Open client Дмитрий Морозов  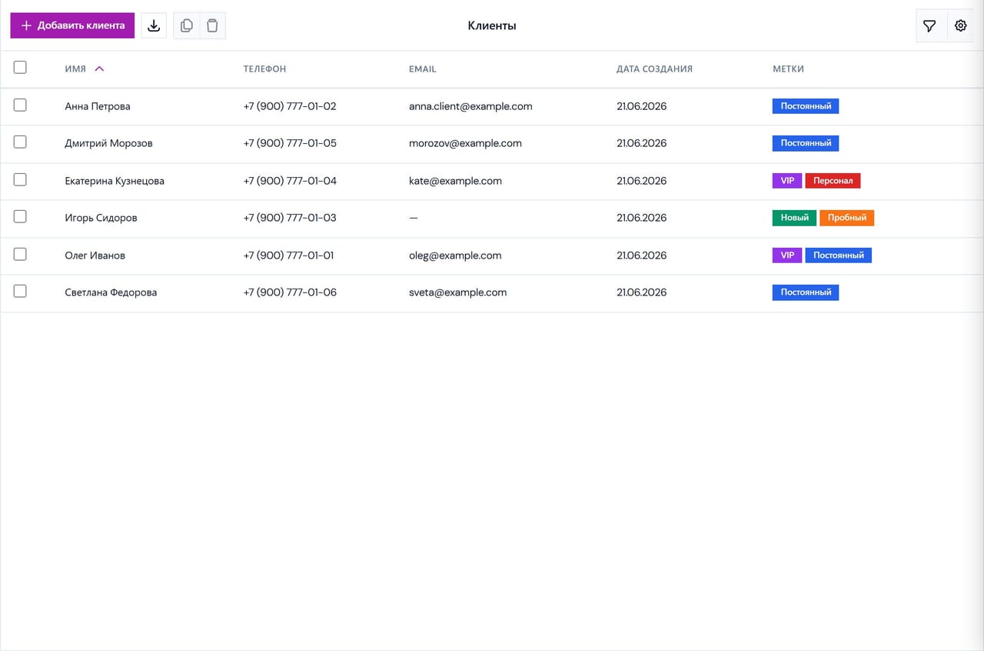tap(108, 143)
